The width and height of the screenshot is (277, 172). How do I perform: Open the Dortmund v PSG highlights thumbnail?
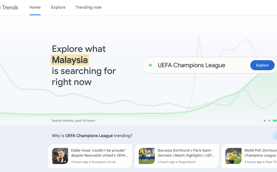coord(147,156)
